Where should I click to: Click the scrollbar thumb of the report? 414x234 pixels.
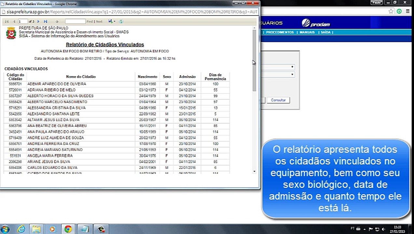[x=255, y=60]
